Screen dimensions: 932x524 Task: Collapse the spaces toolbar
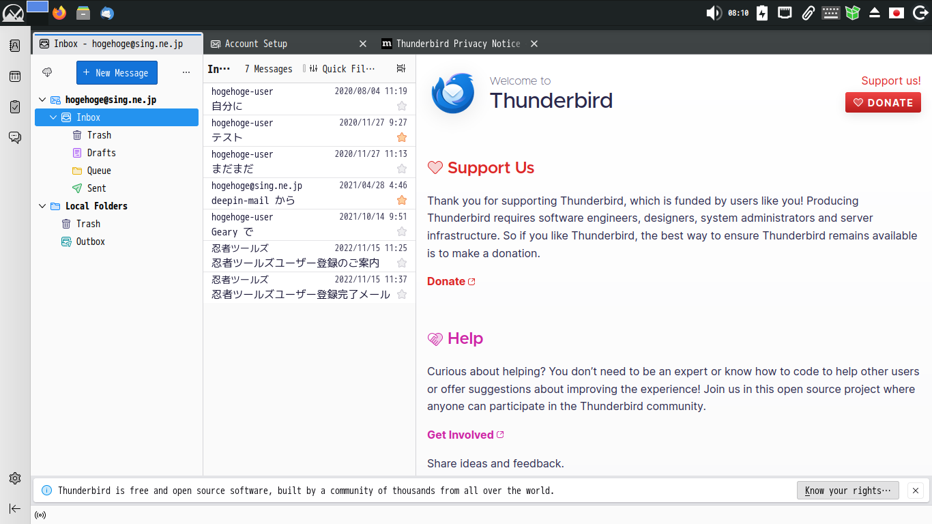[15, 508]
